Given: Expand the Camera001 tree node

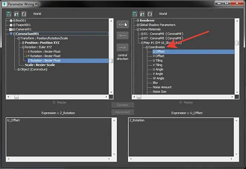Looking at the screenshot, I should click(x=14, y=29).
